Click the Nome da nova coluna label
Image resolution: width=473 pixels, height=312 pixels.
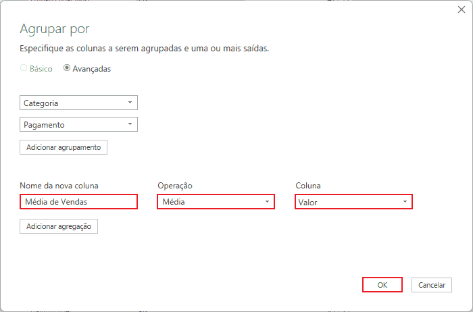point(59,186)
